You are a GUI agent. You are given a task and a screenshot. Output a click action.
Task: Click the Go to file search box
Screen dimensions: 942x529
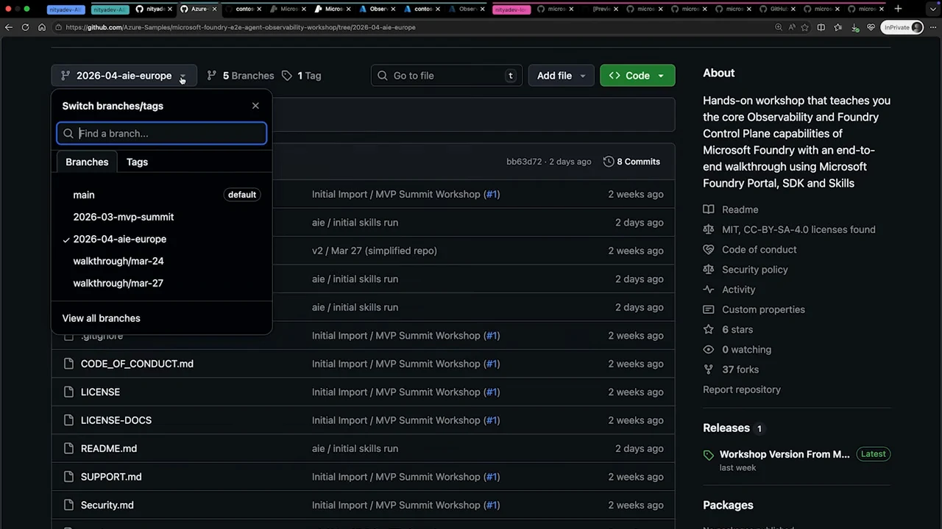coord(447,76)
